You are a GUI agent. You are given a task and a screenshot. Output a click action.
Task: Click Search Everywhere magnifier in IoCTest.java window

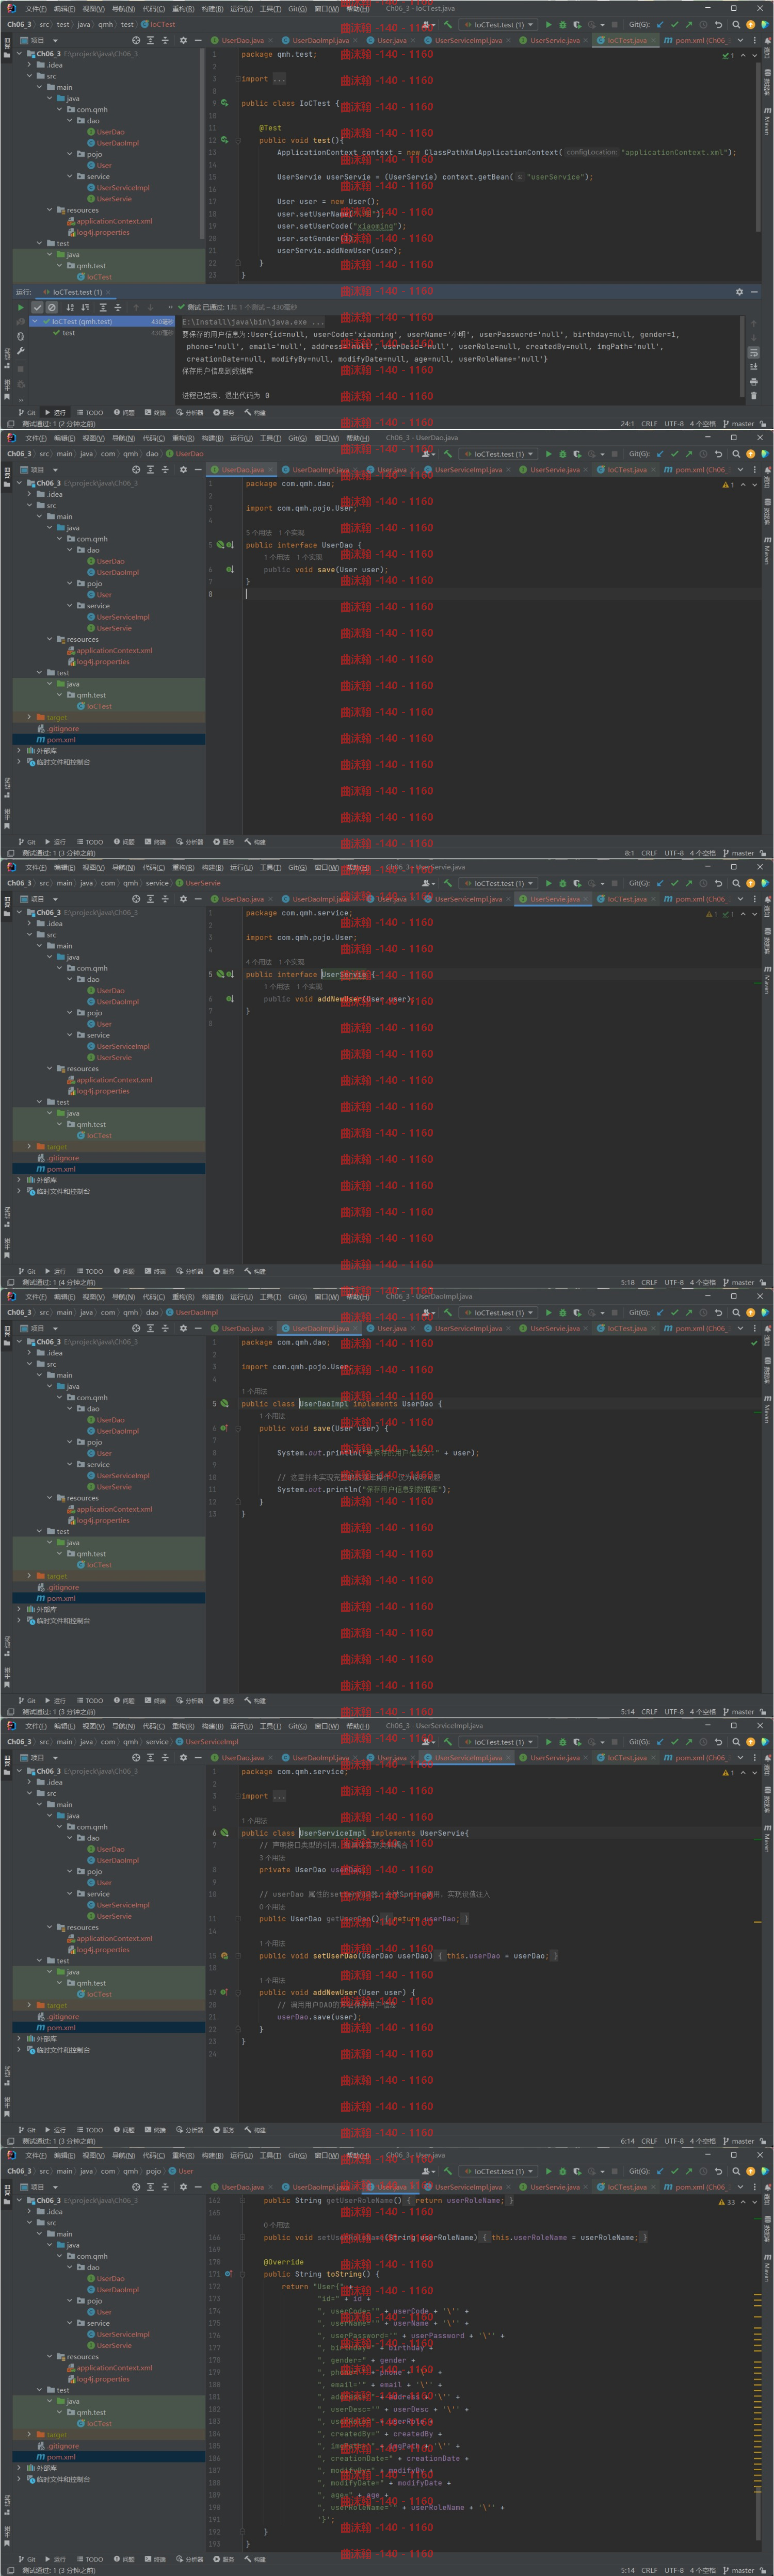point(736,24)
